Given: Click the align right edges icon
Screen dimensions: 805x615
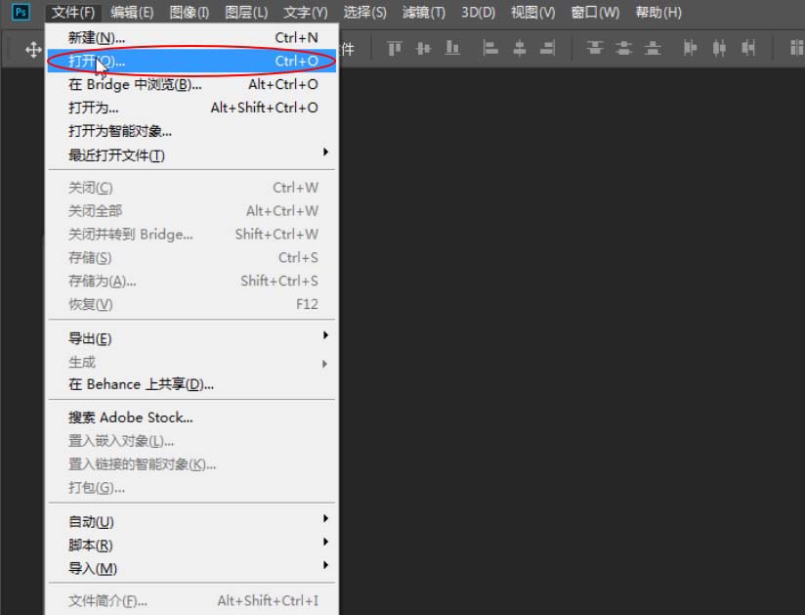Looking at the screenshot, I should point(548,46).
